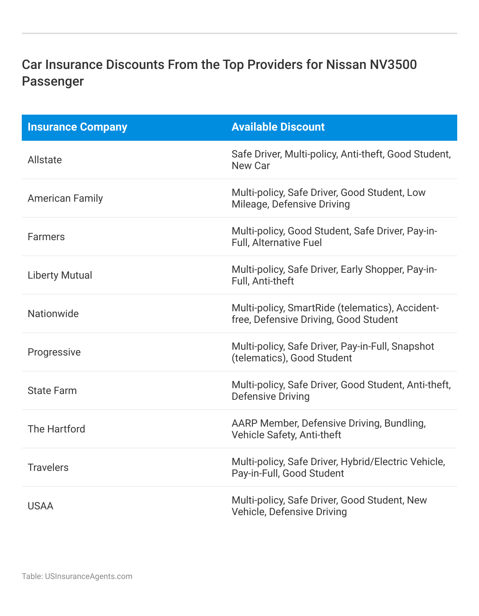Click the Available Discount column header

[x=278, y=127]
